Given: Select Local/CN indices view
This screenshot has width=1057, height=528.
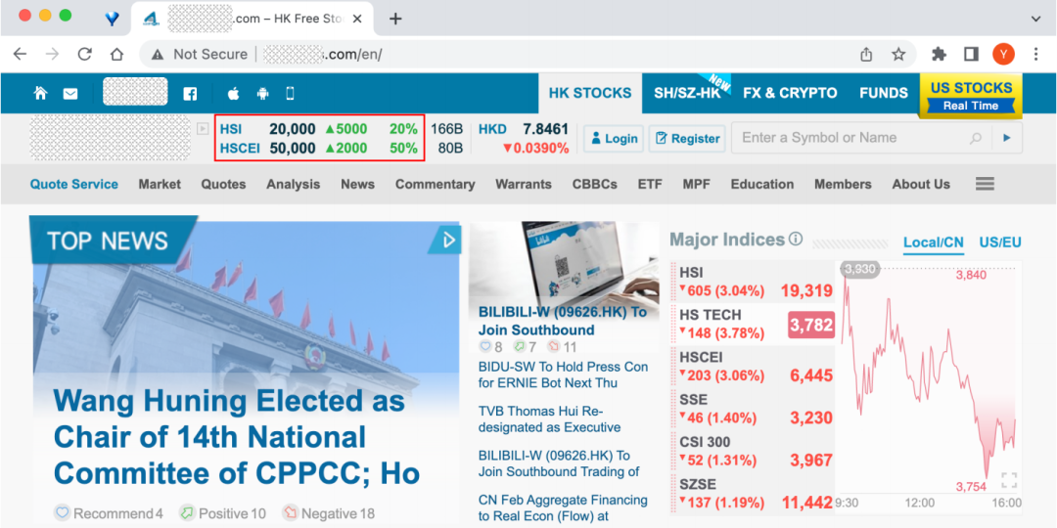Looking at the screenshot, I should (933, 242).
